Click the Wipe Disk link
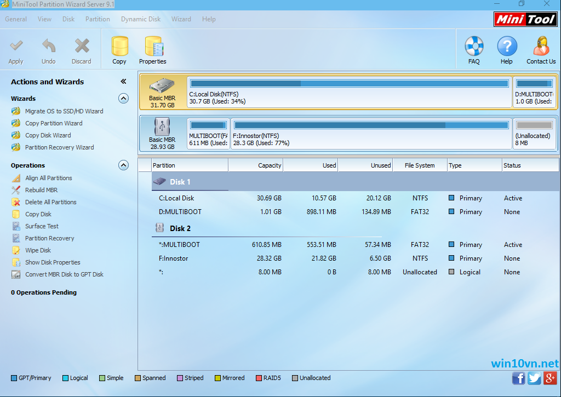 coord(38,250)
